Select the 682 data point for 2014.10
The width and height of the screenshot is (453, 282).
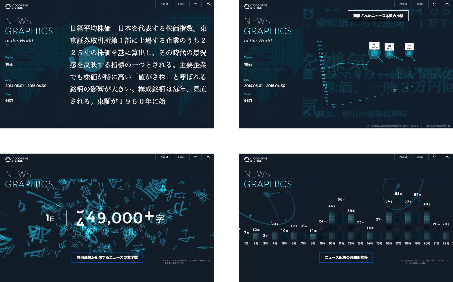pyautogui.click(x=374, y=53)
